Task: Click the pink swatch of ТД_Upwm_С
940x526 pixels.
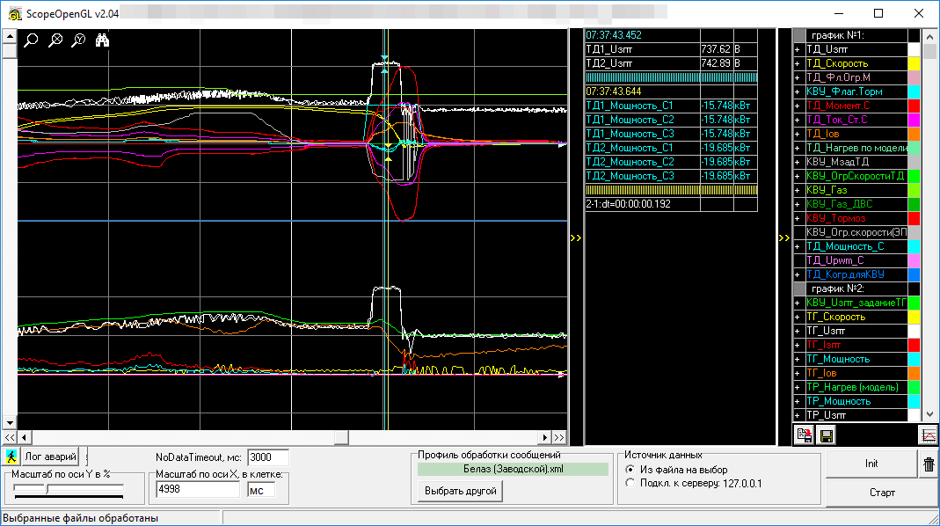Action: pyautogui.click(x=914, y=261)
